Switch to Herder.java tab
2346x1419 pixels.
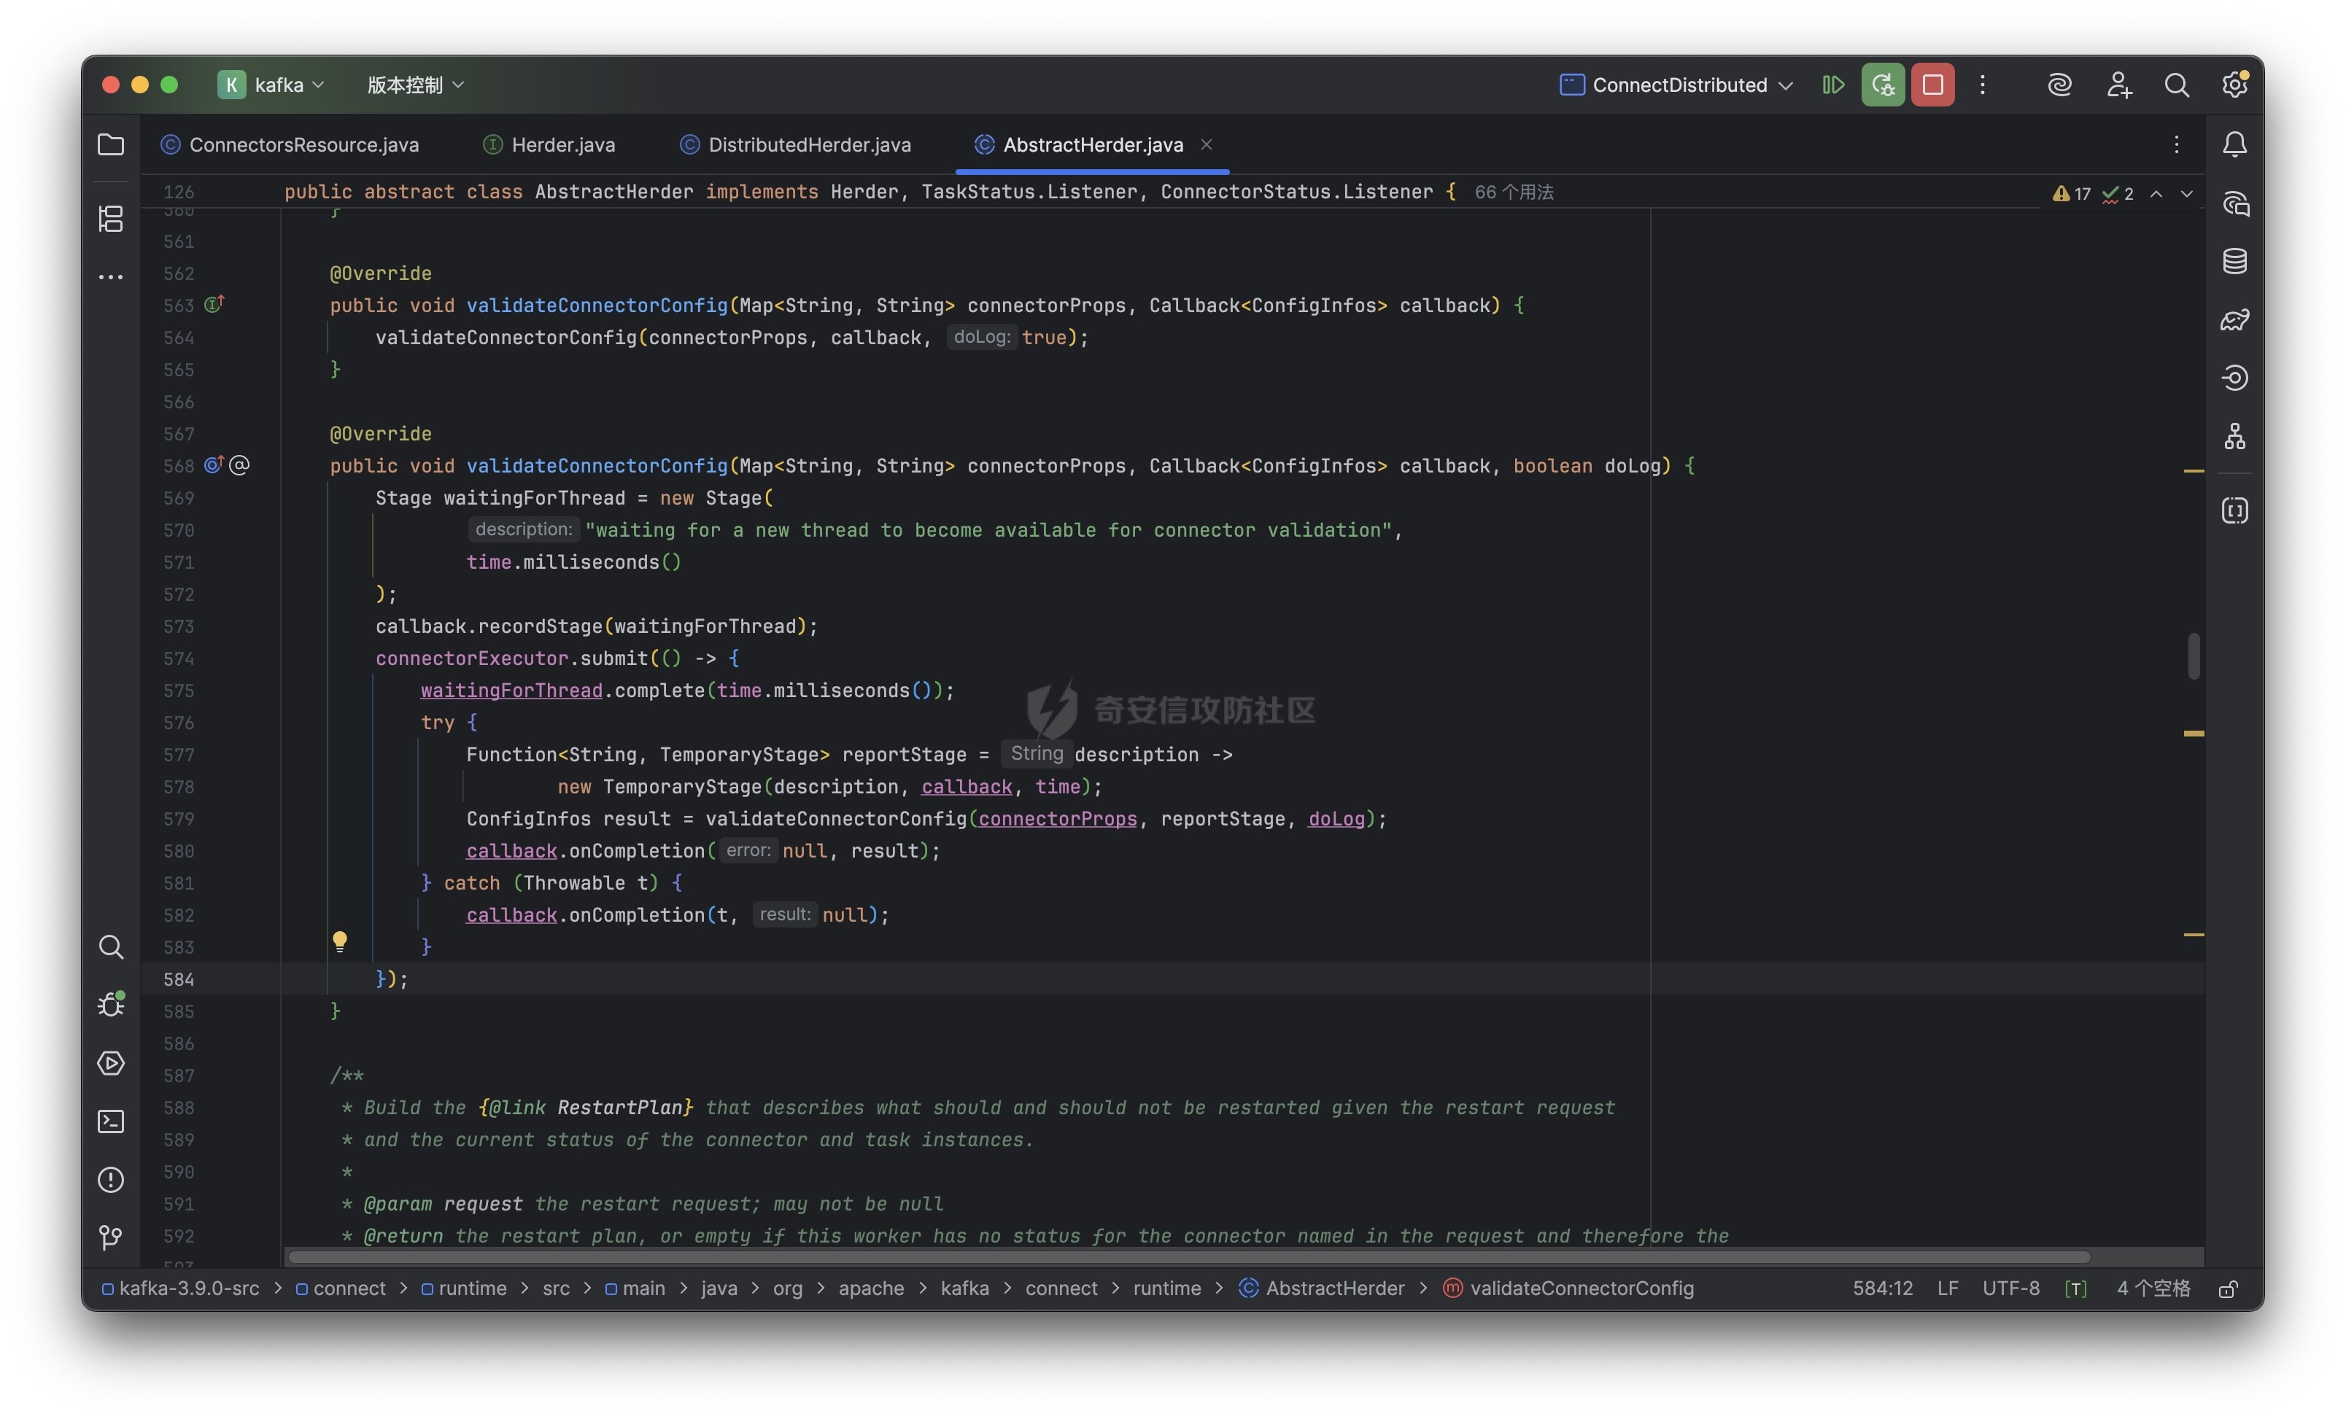(549, 144)
